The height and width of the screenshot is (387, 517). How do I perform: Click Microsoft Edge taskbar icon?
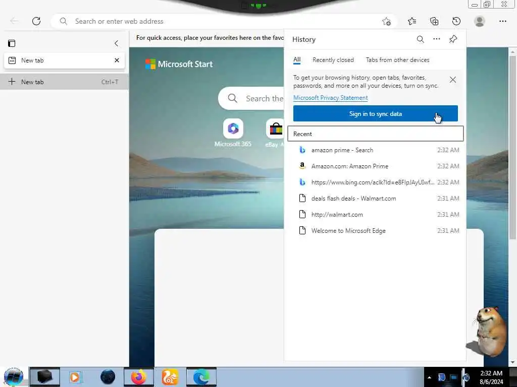[x=201, y=377]
